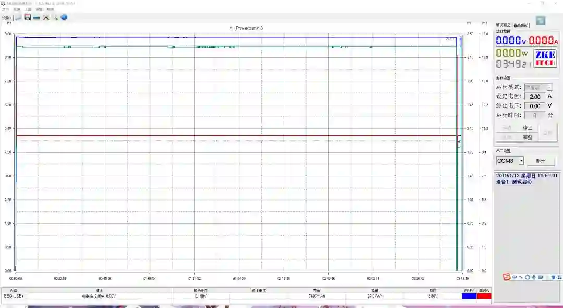563x308 pixels.
Task: Click the blue bar toolbar icon
Action: pos(36,17)
